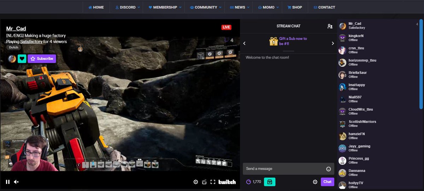Open the Mr_Cad channel title link
Screen dimensions: 424x191
click(16, 29)
